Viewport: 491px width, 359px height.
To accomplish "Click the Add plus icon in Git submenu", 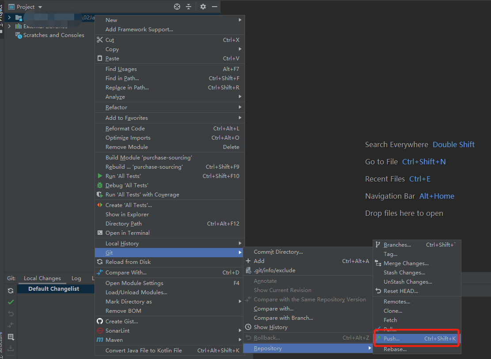I will 248,261.
